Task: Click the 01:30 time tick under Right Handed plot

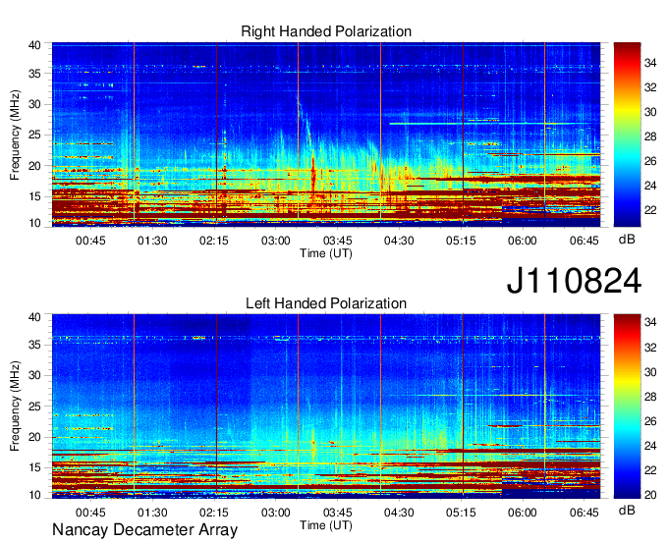Action: click(x=152, y=241)
